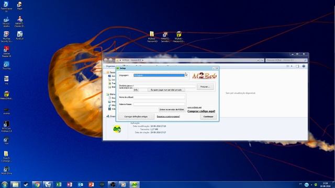Open the www.m2bob.net link
This screenshot has height=188, width=335.
coord(194,108)
